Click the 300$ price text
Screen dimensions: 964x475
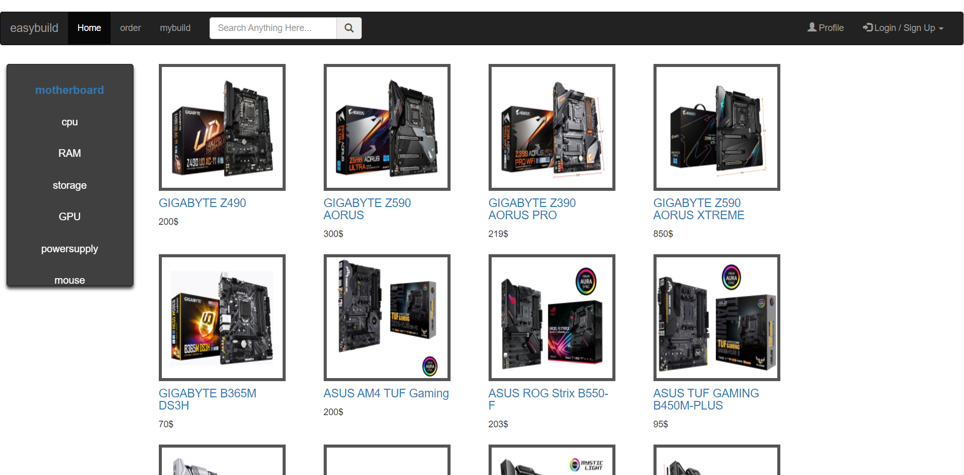(333, 234)
